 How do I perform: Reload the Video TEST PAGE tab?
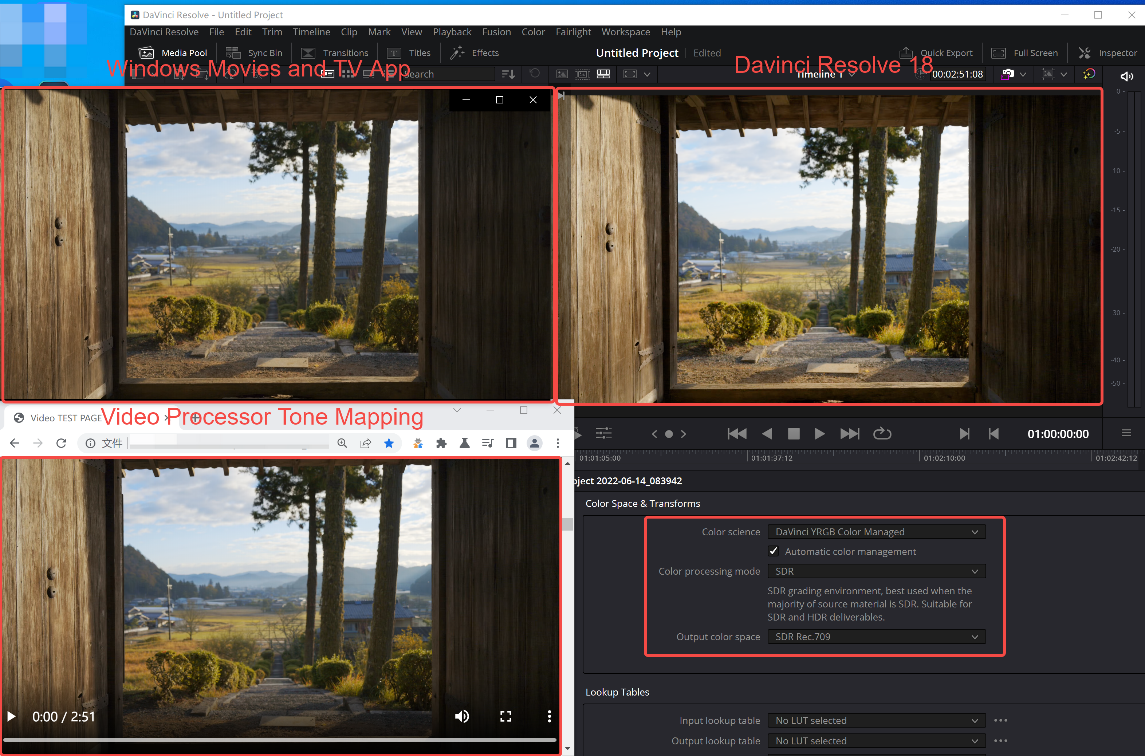(61, 443)
